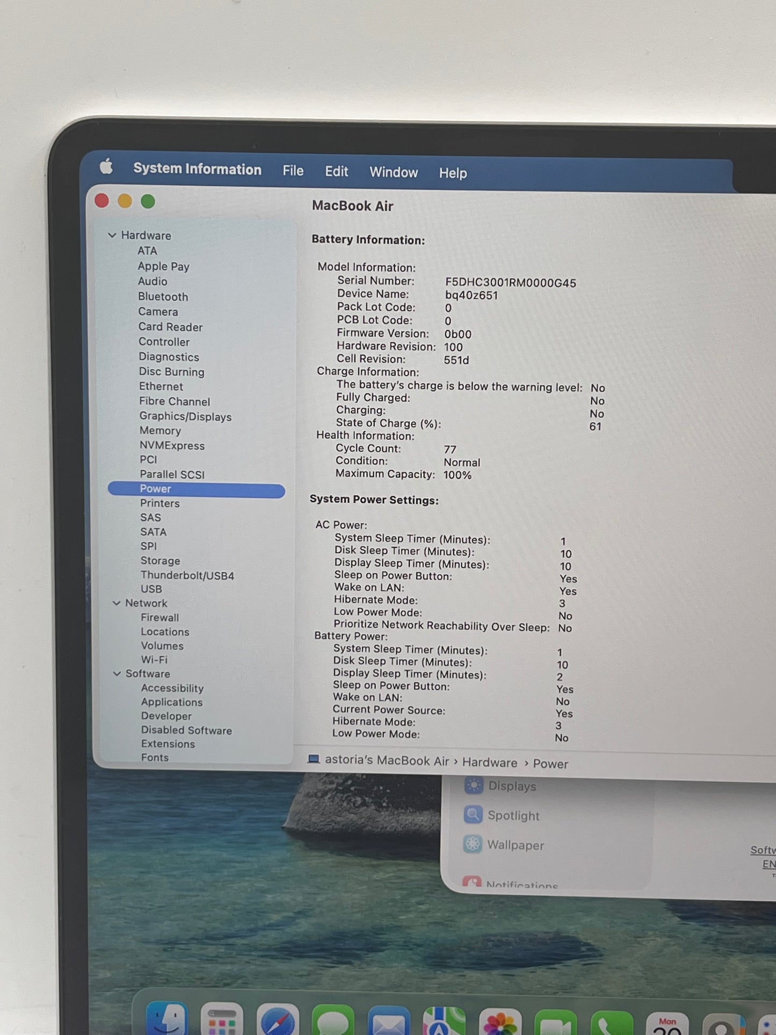Open the Apps launcher in the Dock
This screenshot has width=776, height=1035.
pos(222,1019)
